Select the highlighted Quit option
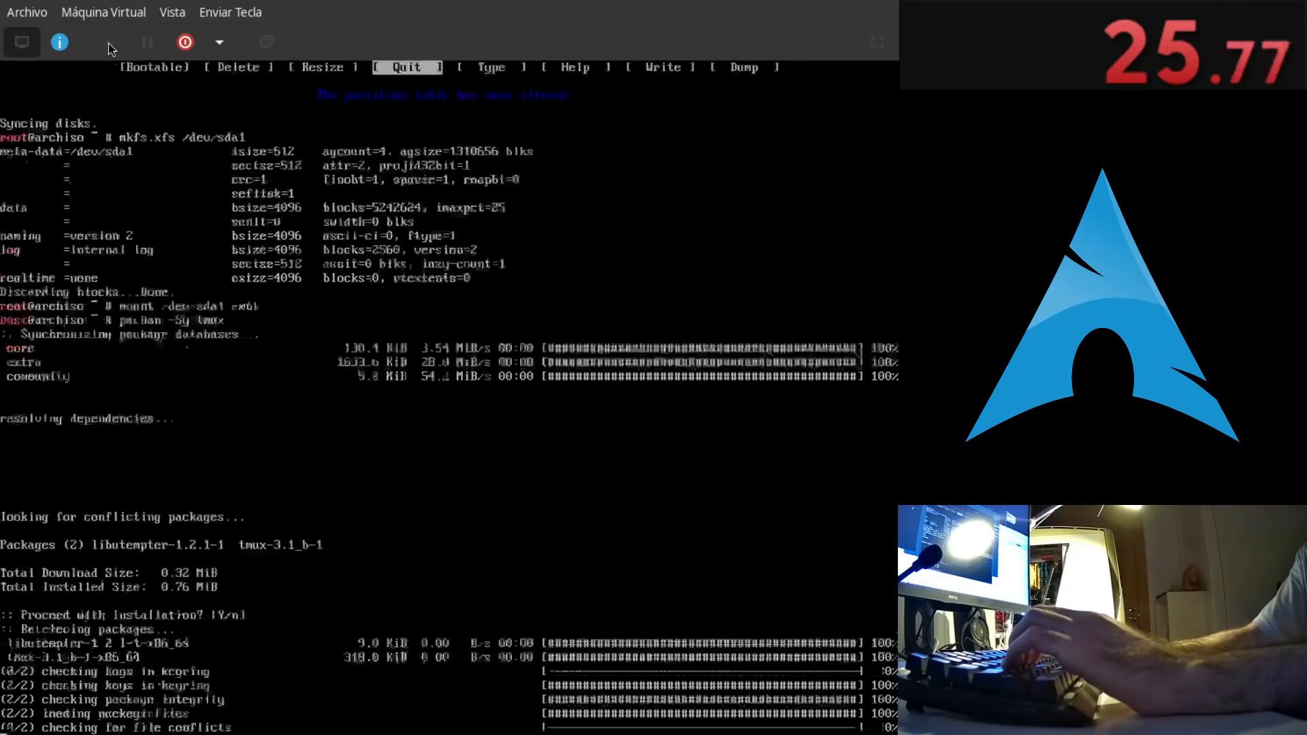This screenshot has width=1307, height=735. point(407,67)
